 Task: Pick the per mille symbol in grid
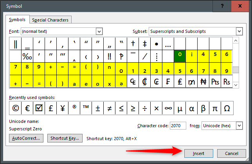click(27, 56)
